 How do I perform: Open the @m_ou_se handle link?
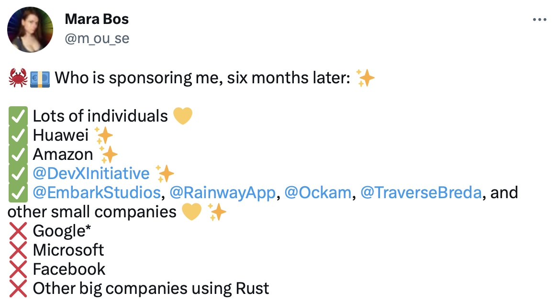(x=97, y=38)
